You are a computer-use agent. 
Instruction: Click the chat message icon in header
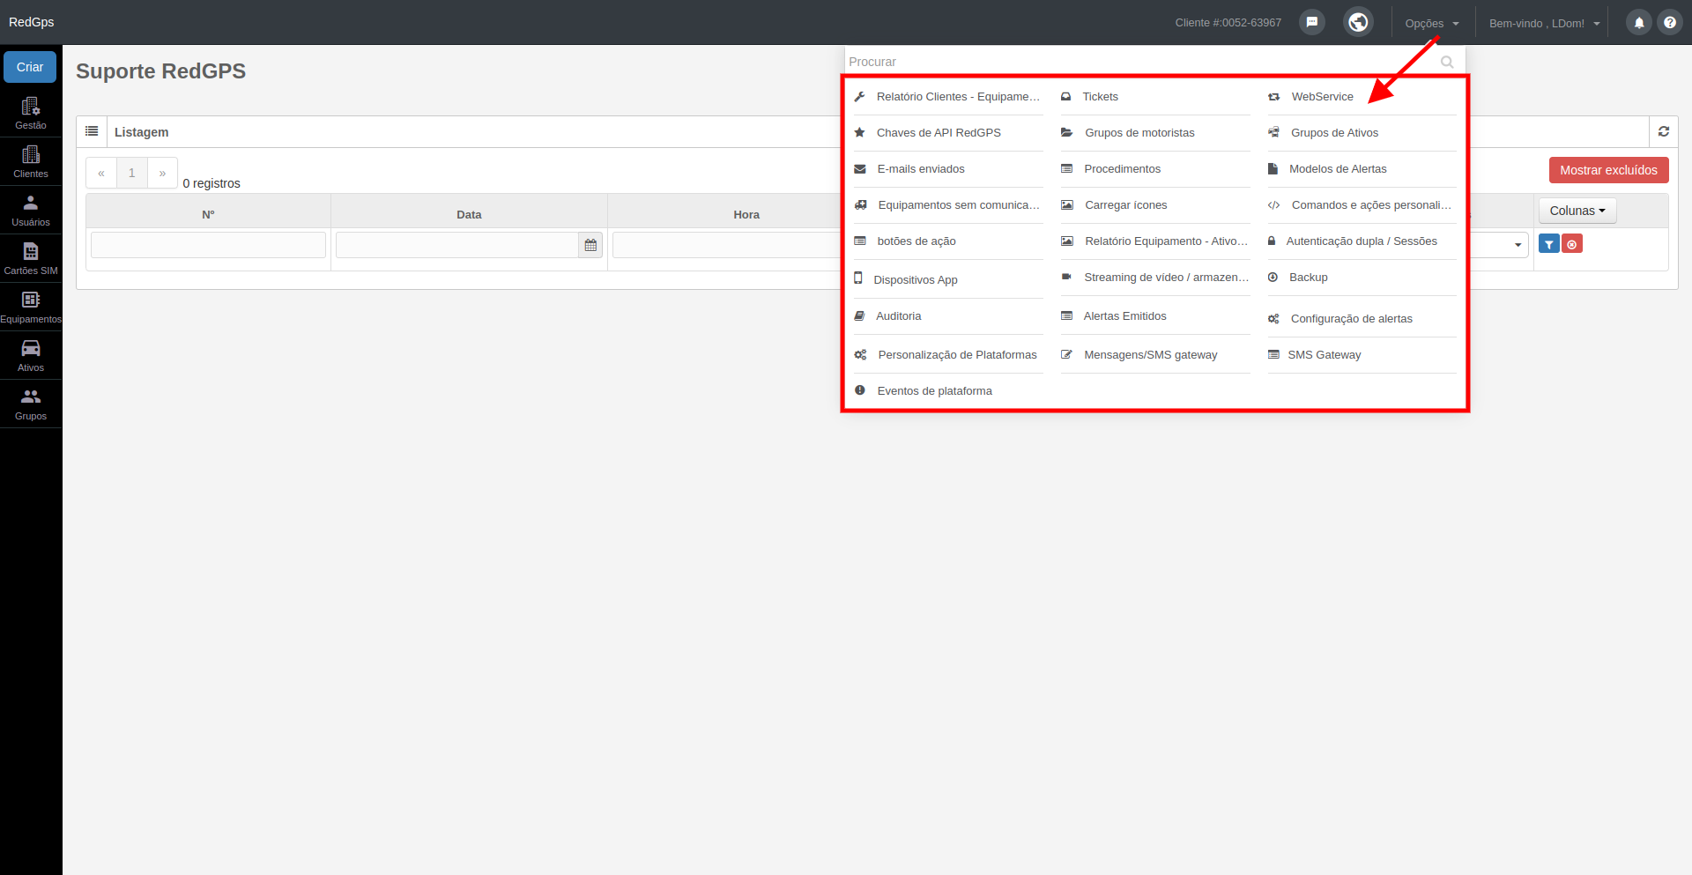[1312, 22]
